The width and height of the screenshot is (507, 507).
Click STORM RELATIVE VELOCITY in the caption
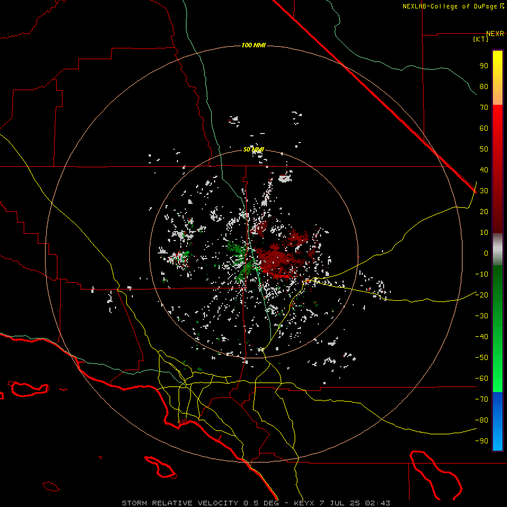pyautogui.click(x=180, y=503)
